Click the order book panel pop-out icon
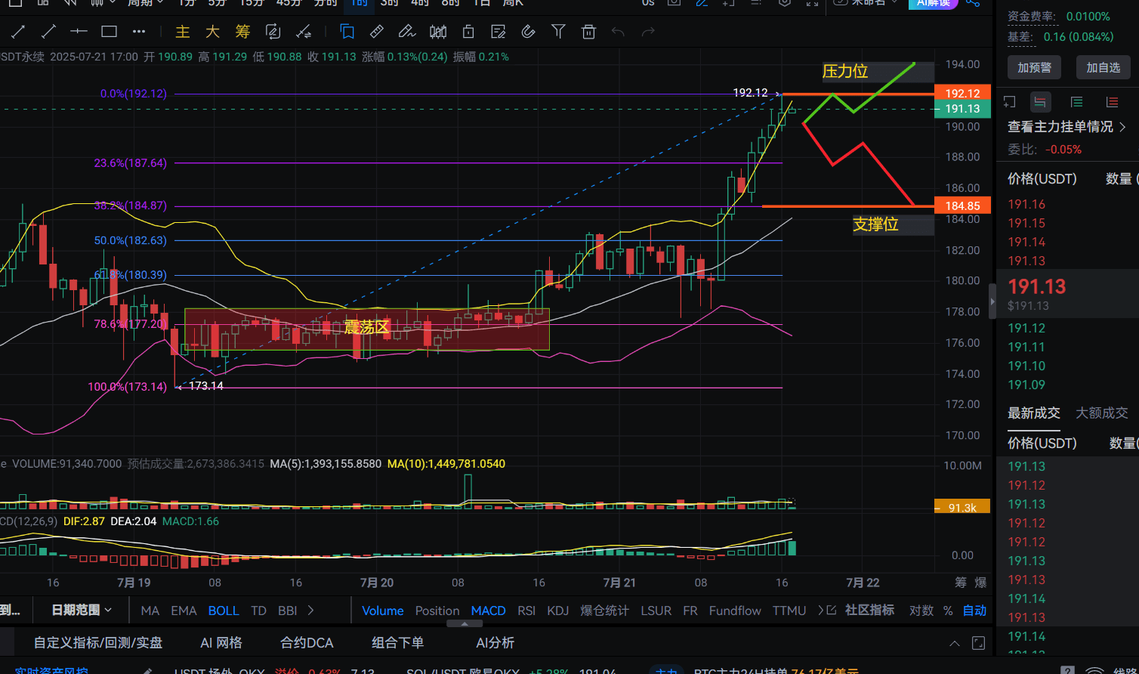This screenshot has width=1139, height=674. (1009, 102)
